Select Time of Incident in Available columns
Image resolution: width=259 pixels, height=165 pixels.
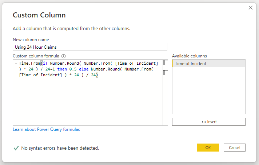(x=209, y=63)
